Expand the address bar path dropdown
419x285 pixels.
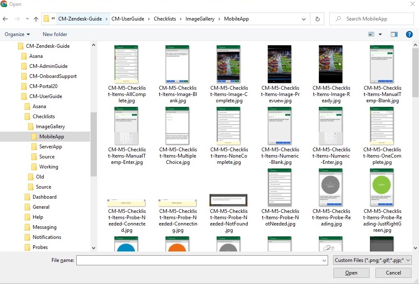(x=303, y=19)
